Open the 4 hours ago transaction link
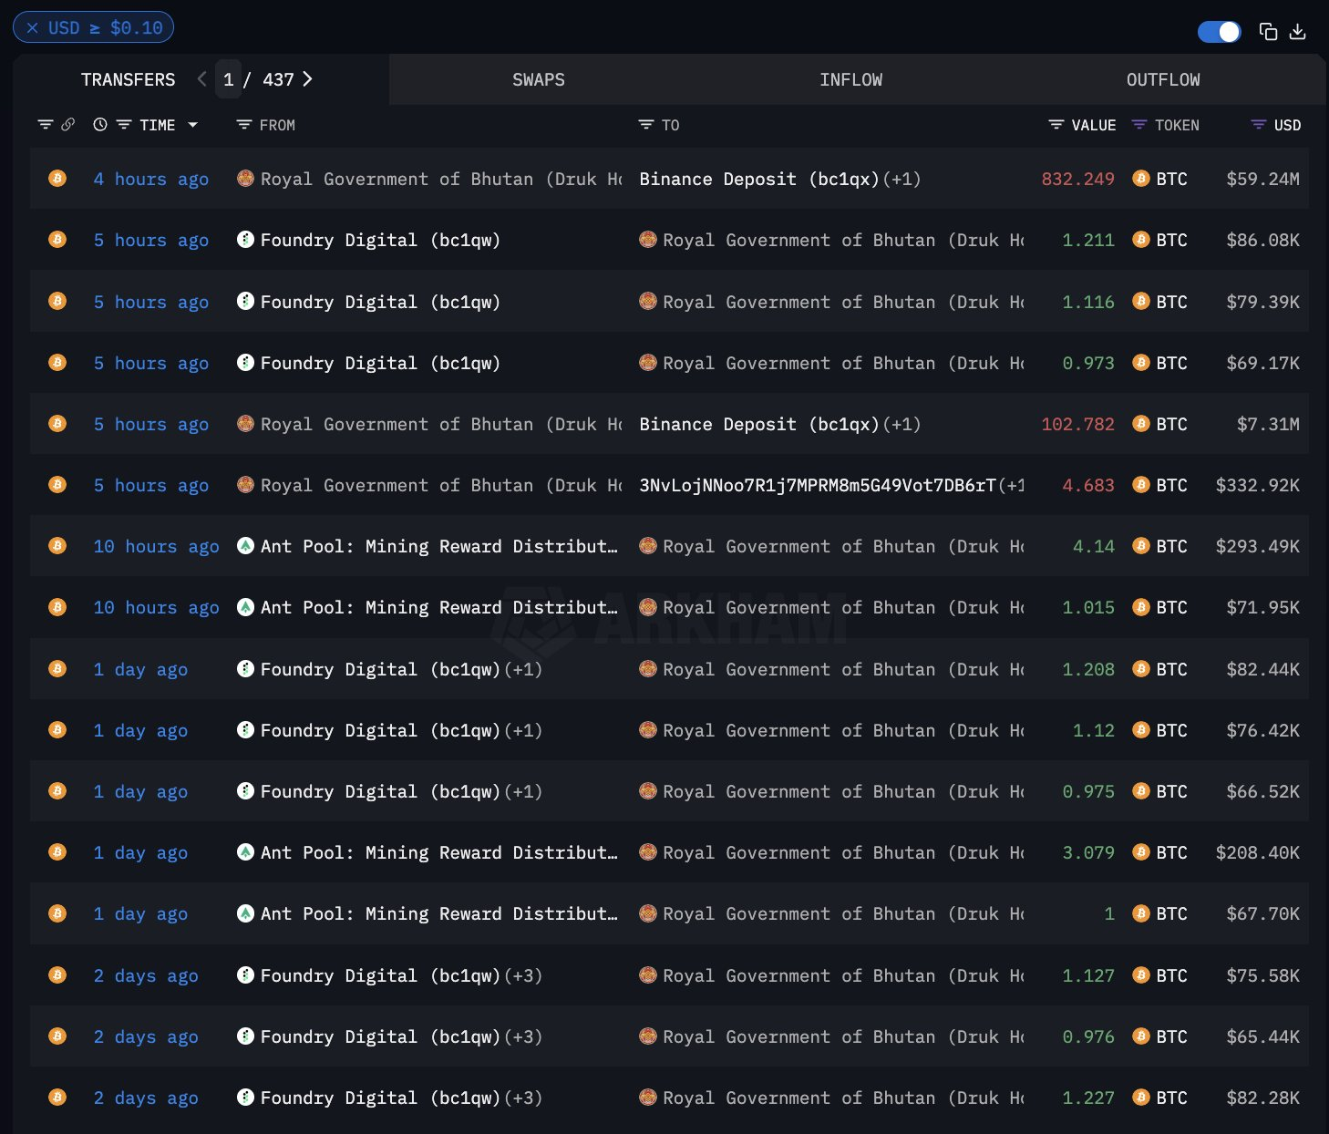The height and width of the screenshot is (1134, 1329). coord(150,180)
